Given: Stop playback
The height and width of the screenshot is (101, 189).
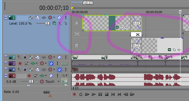Looking at the screenshot, I should coord(107,94).
